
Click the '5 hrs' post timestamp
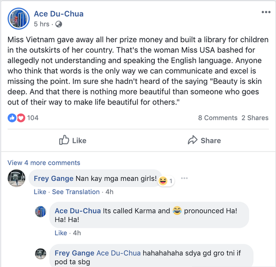point(41,24)
